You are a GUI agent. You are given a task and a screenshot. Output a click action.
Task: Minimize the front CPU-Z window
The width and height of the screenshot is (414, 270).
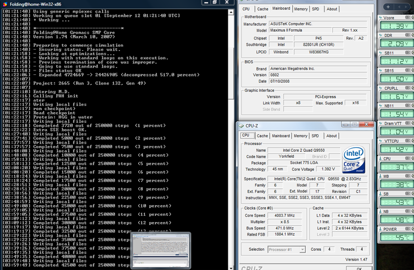point(346,125)
